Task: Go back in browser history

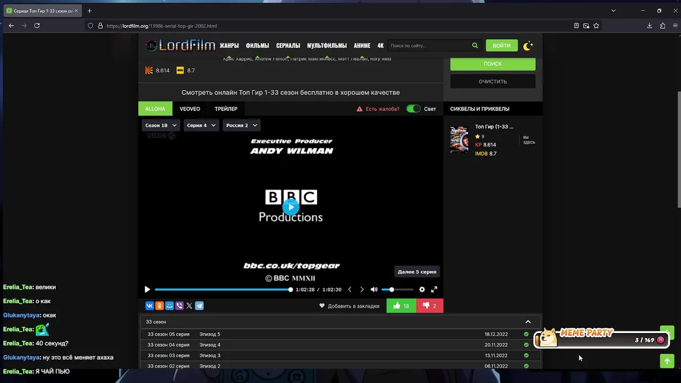Action: pos(11,26)
